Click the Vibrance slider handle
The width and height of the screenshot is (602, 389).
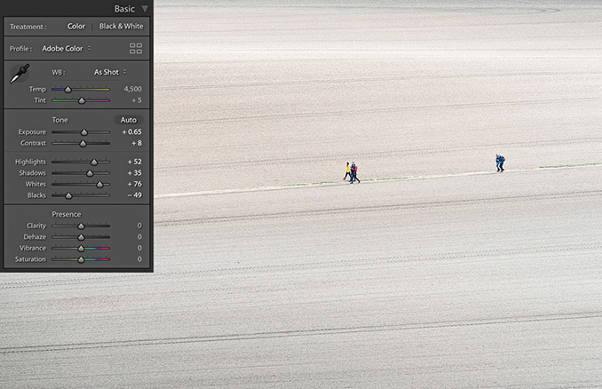(81, 248)
